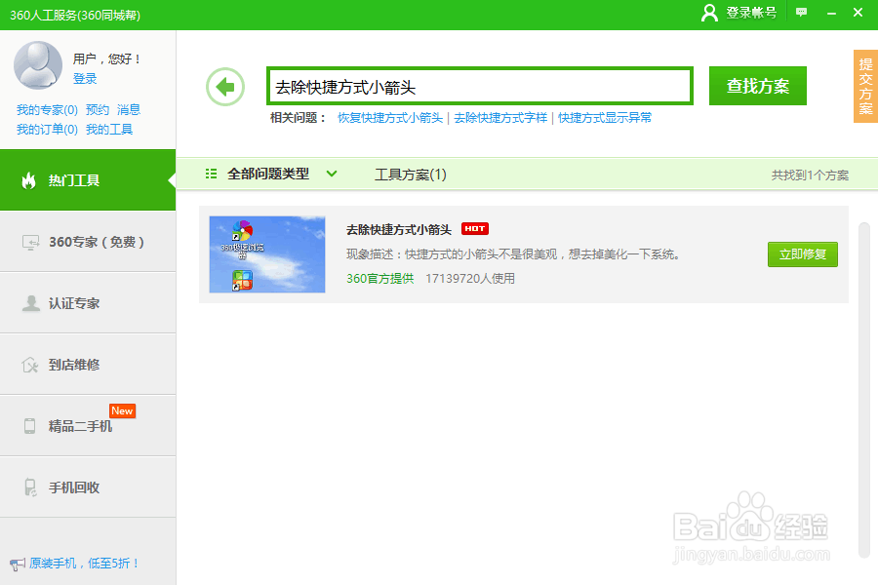878x585 pixels.
Task: Click the 立即修复 button
Action: [x=803, y=254]
